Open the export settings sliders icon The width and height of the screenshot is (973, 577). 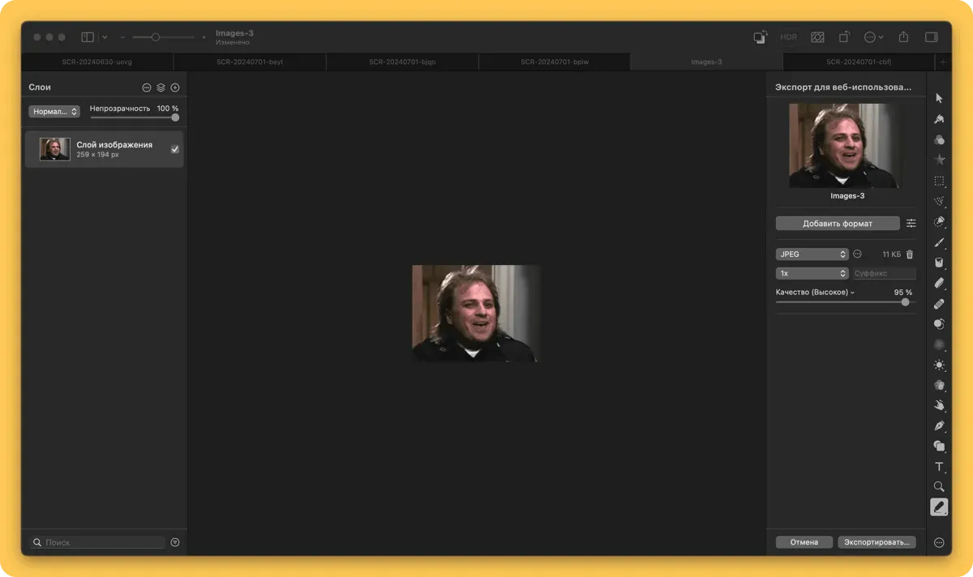point(911,224)
